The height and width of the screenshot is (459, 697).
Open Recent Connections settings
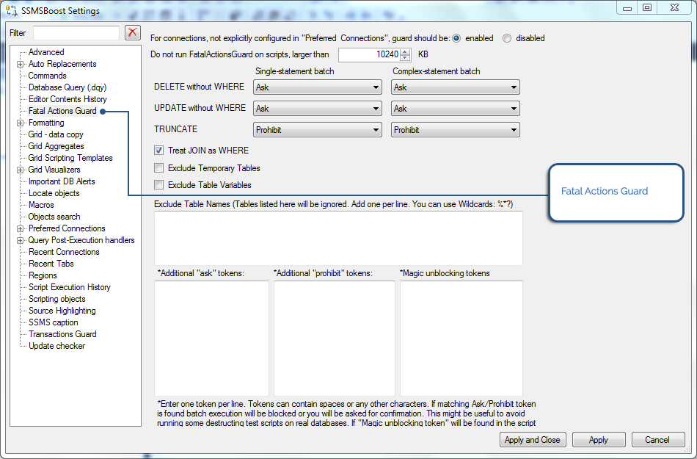pyautogui.click(x=64, y=252)
